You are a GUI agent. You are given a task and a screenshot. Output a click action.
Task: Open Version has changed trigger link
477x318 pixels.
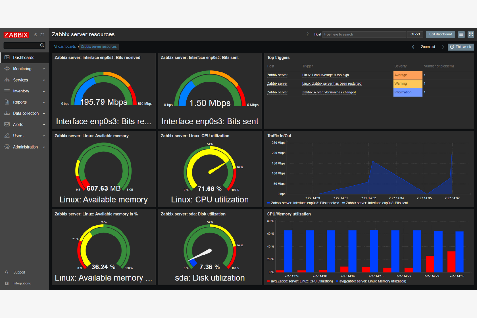coord(329,92)
